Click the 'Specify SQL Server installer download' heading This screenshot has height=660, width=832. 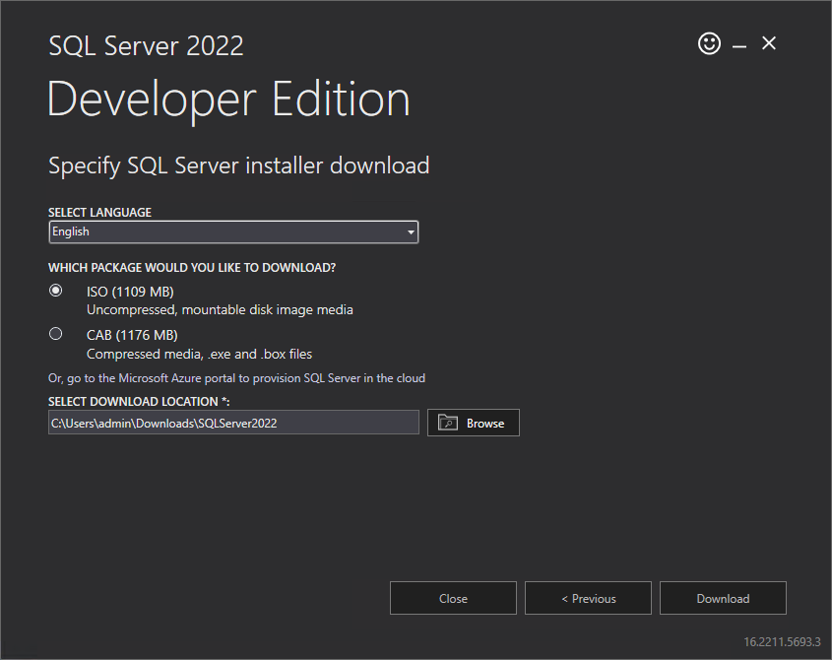coord(239,165)
